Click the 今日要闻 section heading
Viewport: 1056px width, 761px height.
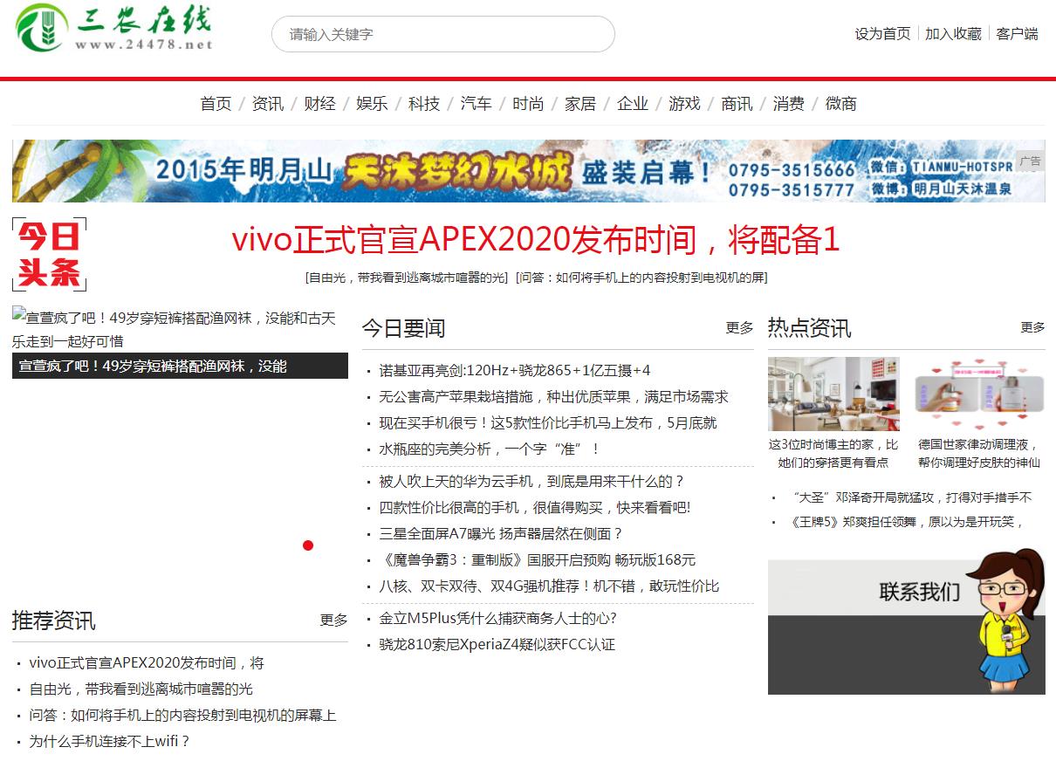[403, 328]
